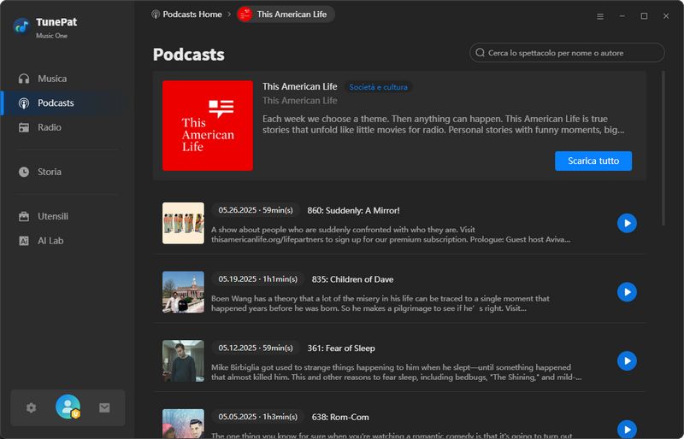Click the Società e cultura category tag
Viewport: 684px width, 439px height.
378,87
